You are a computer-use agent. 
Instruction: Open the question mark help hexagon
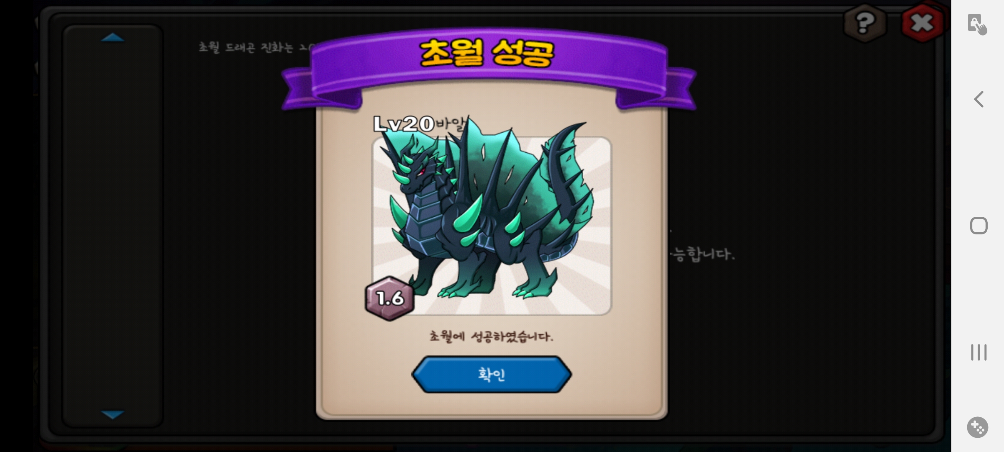pyautogui.click(x=865, y=23)
